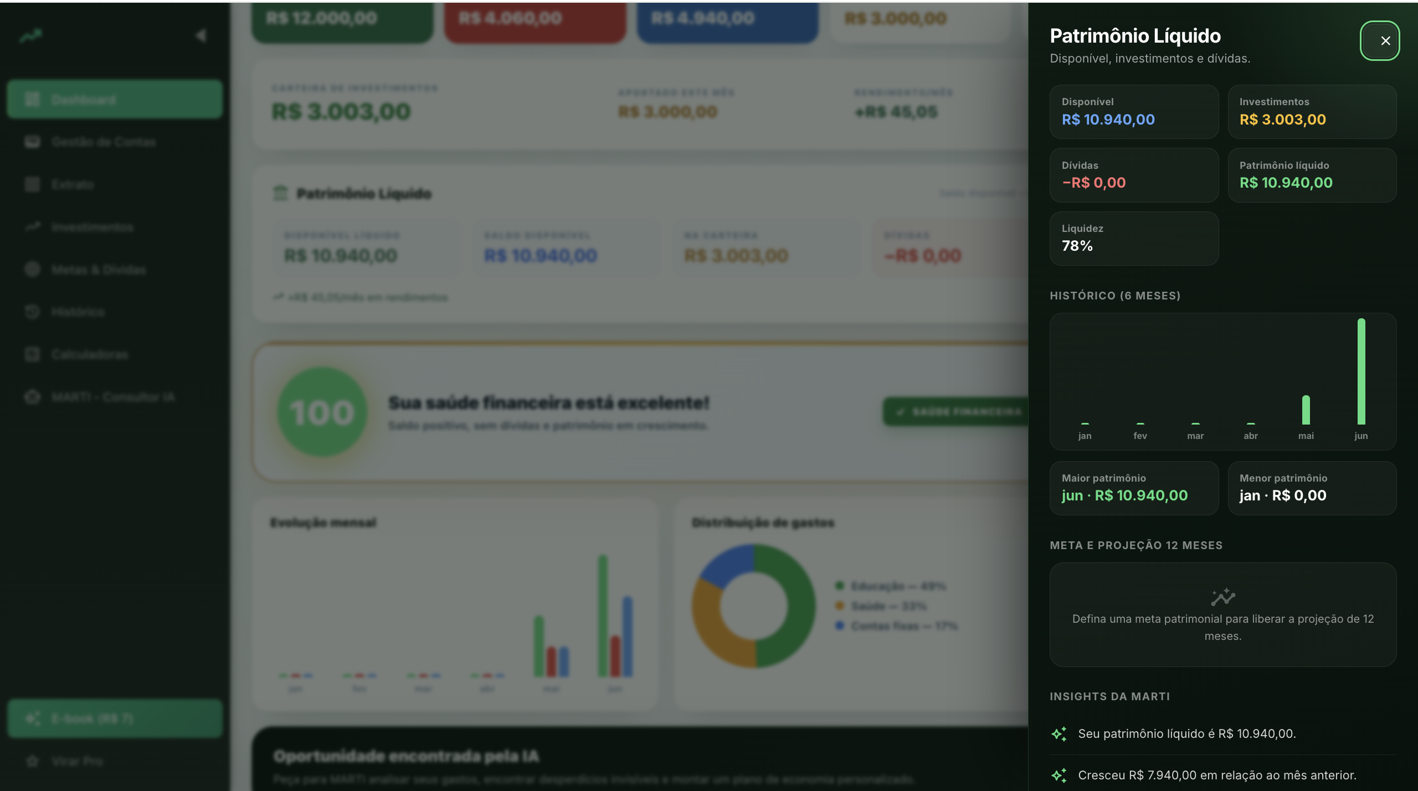The height and width of the screenshot is (791, 1418).
Task: Click sparkle icon beside 'Seu patrimônio líquido' insight
Action: click(x=1059, y=734)
